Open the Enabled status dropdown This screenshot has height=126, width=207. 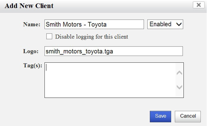point(165,24)
